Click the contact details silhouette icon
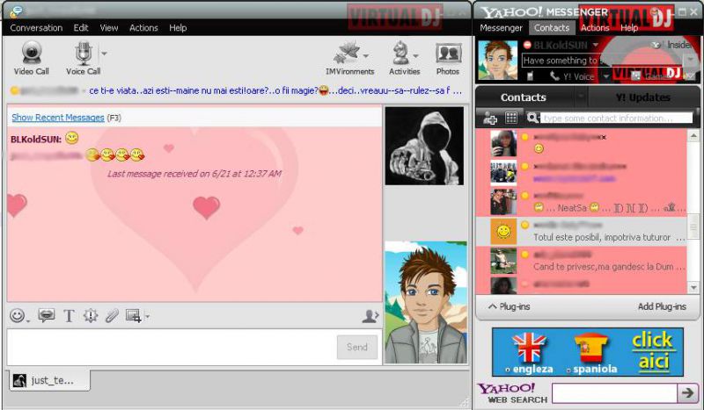This screenshot has height=410, width=704. point(370,316)
